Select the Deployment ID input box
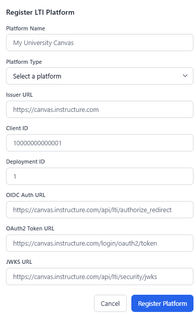 click(100, 176)
